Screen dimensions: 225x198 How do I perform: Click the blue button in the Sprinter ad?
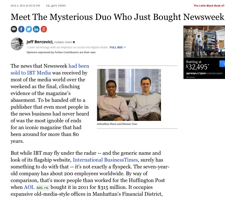coord(222,64)
